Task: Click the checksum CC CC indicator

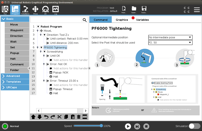Action: point(187,10)
